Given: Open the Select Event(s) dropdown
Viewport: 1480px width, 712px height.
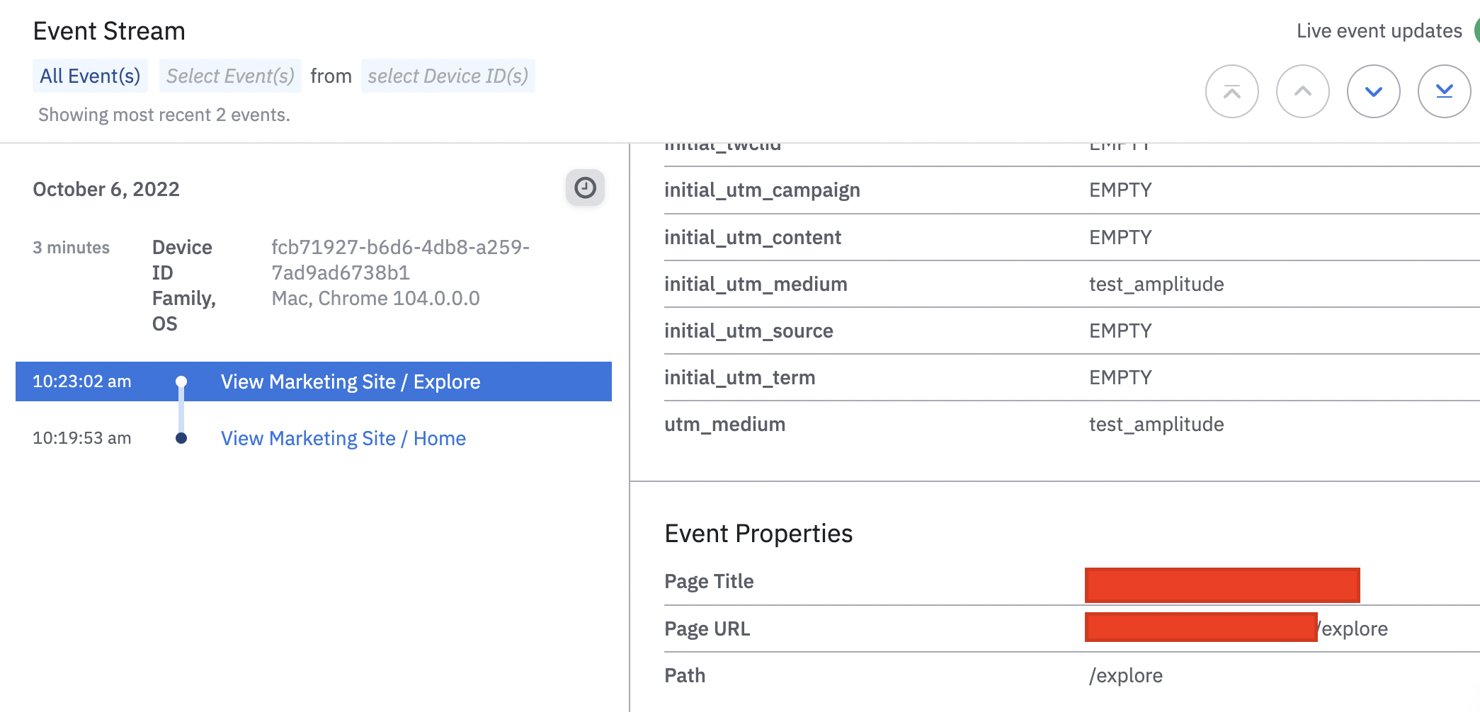Looking at the screenshot, I should click(x=229, y=76).
